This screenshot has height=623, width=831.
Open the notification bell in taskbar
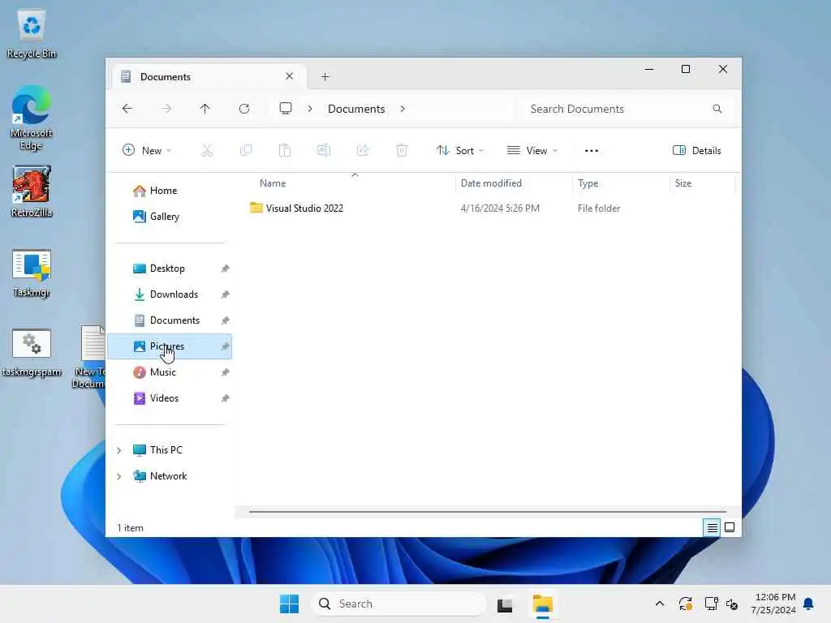tap(809, 604)
